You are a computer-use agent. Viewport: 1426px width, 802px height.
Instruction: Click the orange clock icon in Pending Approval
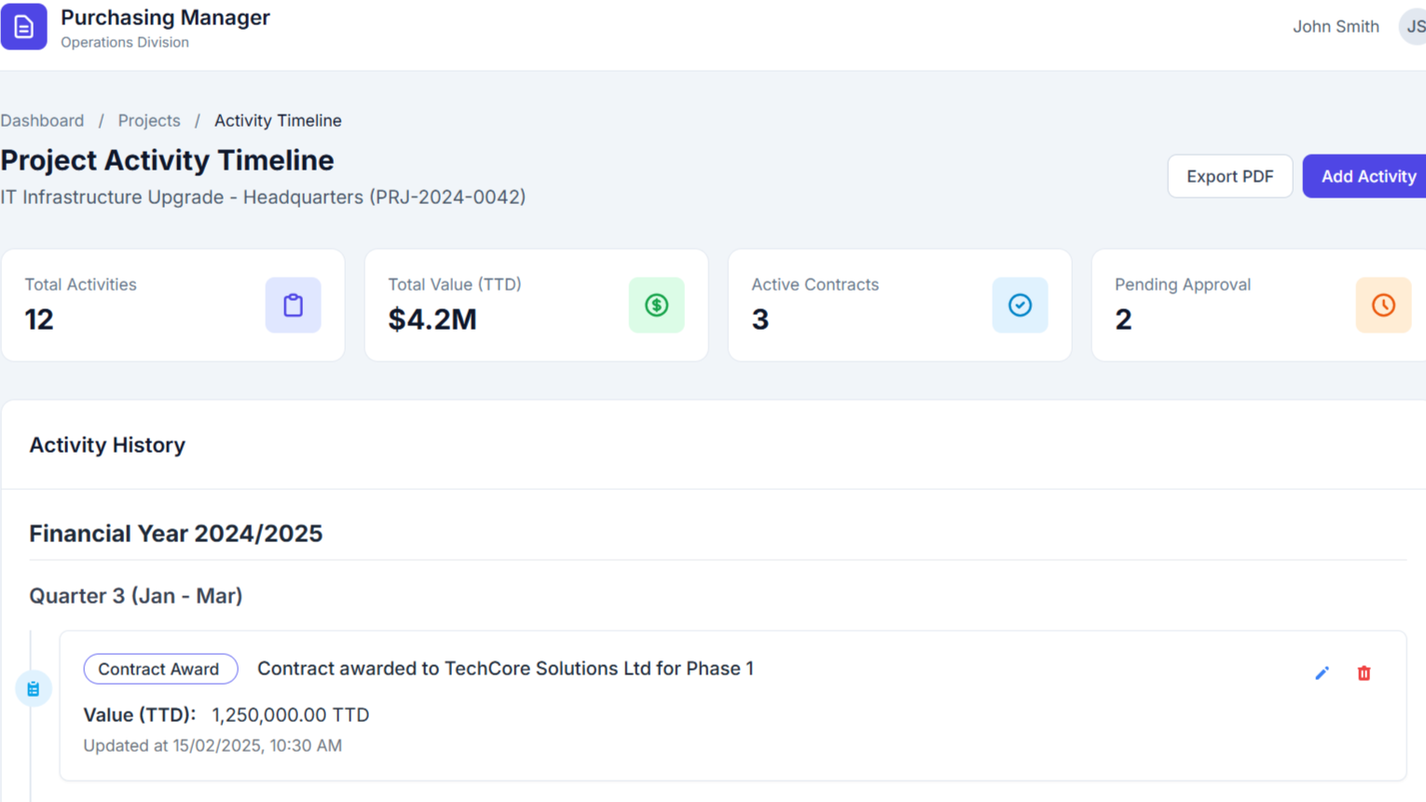point(1383,305)
